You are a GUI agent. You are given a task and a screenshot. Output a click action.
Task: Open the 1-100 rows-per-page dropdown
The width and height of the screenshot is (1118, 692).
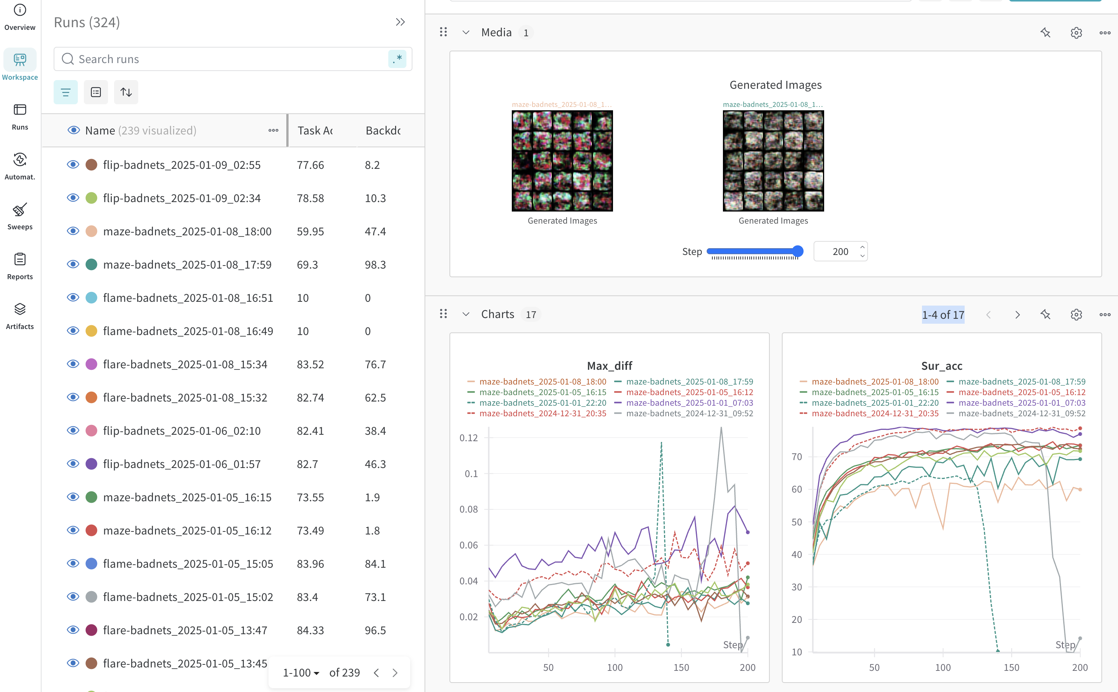301,672
